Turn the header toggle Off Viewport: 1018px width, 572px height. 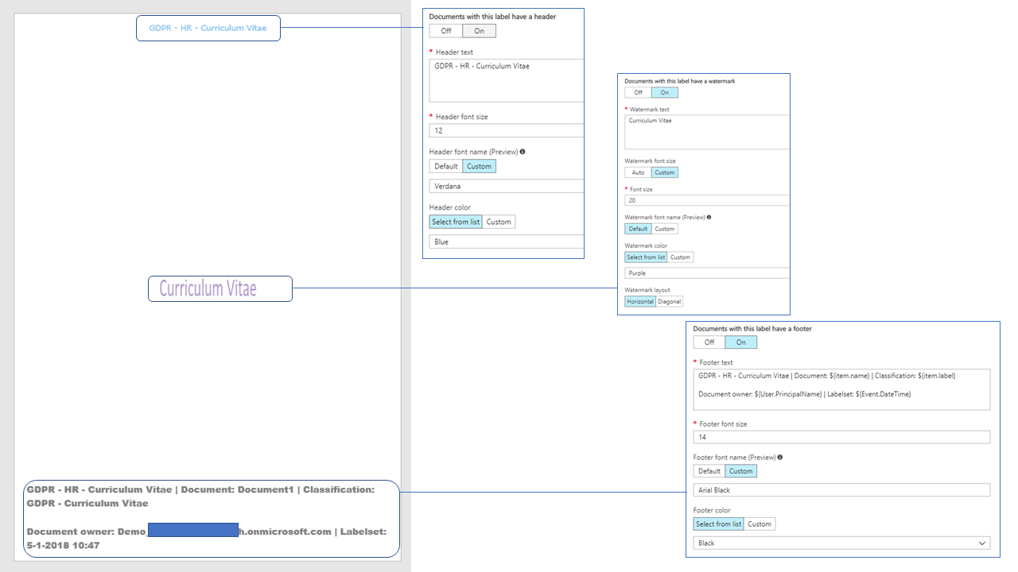click(446, 31)
